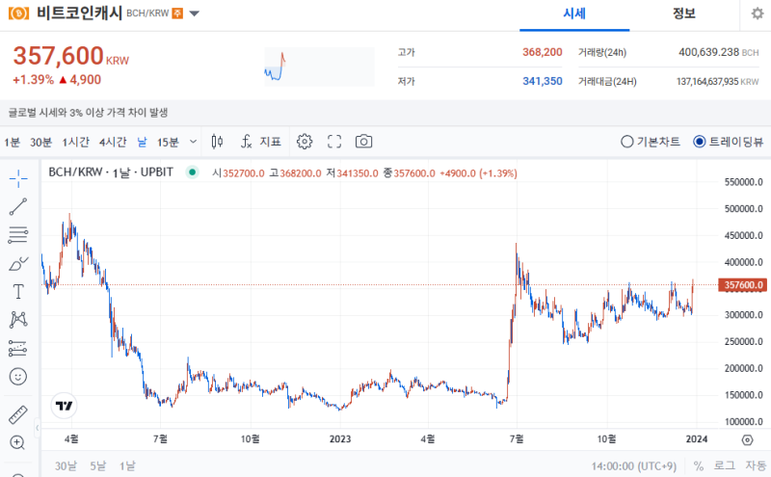771x477 pixels.
Task: Click the low price 341,350 value
Action: pos(542,81)
